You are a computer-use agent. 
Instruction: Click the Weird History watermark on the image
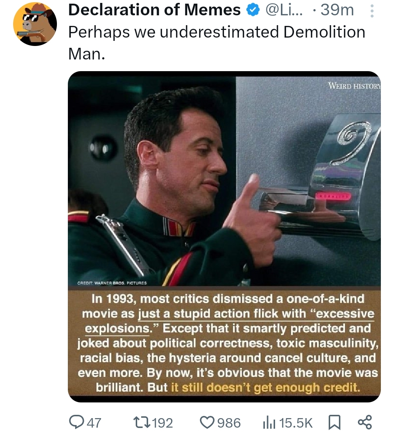click(x=354, y=85)
